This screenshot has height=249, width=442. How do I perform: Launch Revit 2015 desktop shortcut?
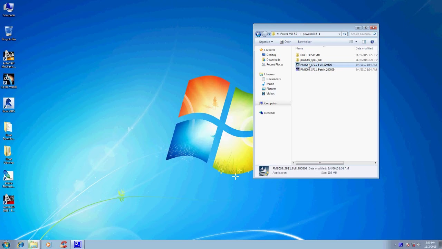click(x=9, y=105)
